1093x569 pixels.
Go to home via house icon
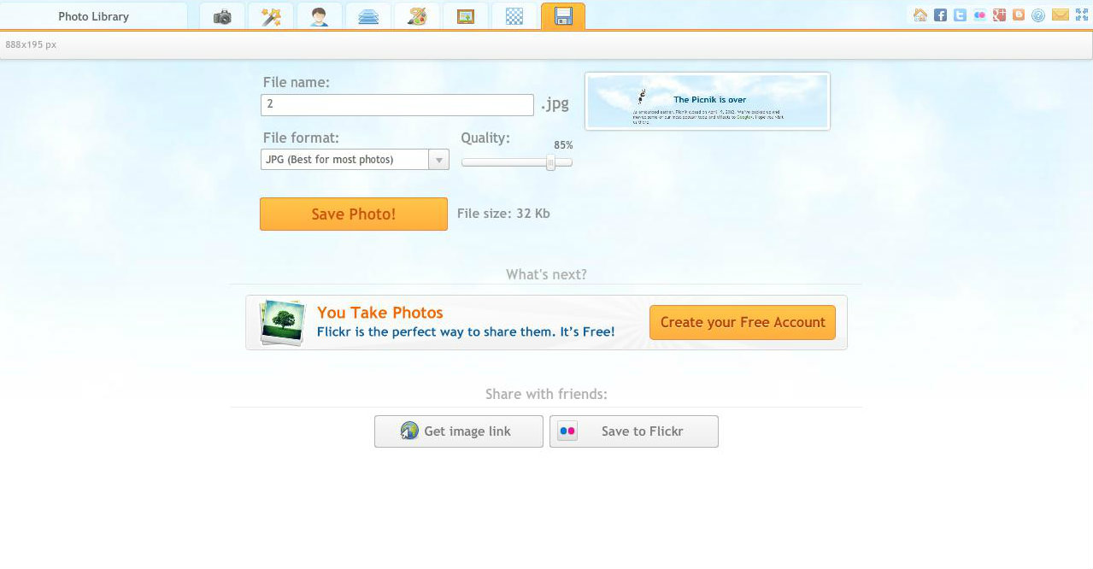(920, 15)
